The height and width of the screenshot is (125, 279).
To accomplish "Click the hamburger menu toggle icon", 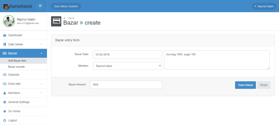I will pyautogui.click(x=40, y=6).
